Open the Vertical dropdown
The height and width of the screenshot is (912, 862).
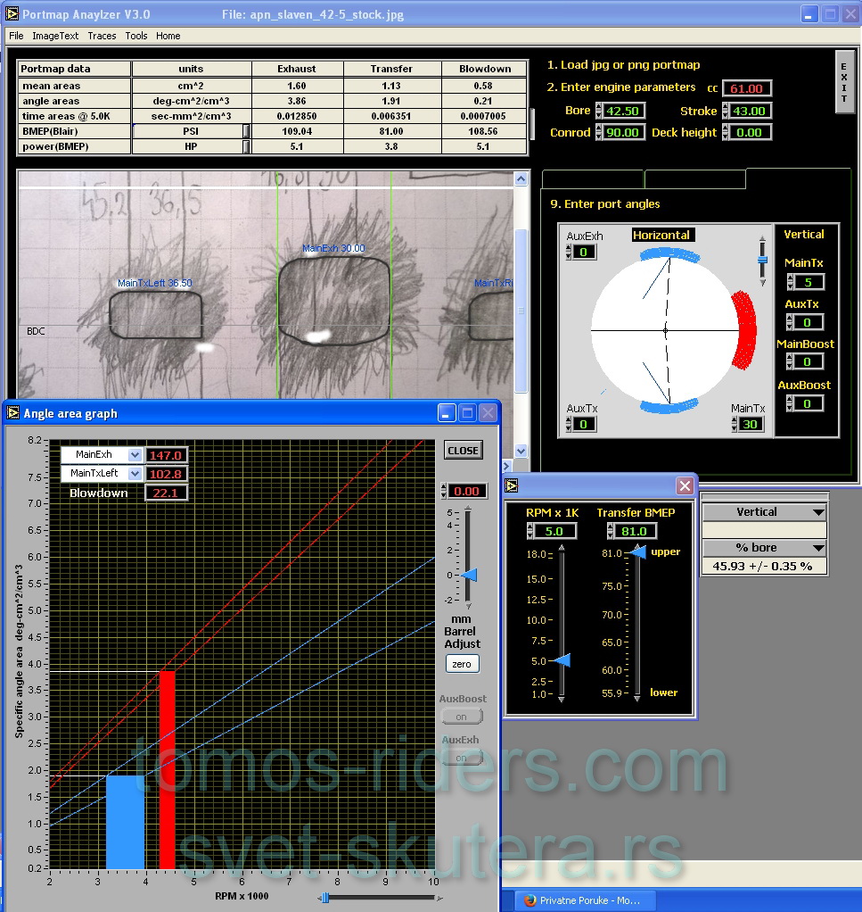763,512
